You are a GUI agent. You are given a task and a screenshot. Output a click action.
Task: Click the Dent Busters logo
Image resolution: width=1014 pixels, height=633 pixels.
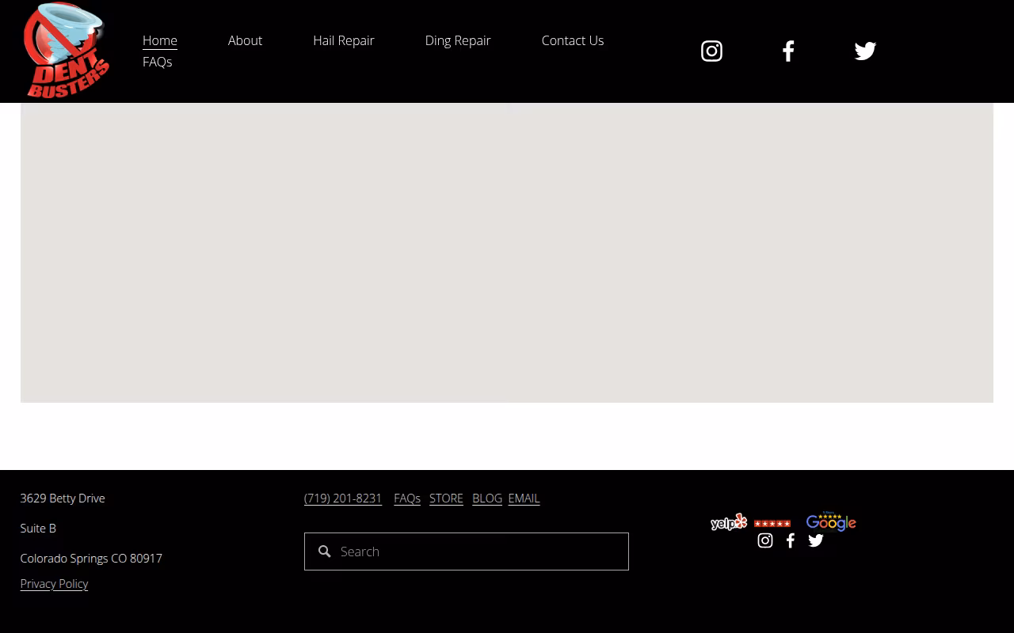[67, 51]
